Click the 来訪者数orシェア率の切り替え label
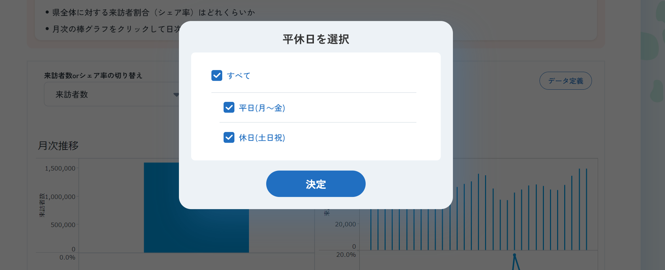 pyautogui.click(x=93, y=75)
